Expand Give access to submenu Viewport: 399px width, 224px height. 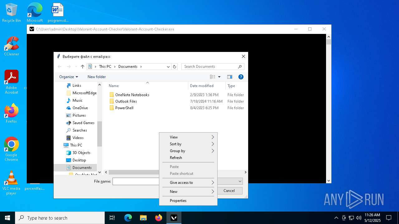[x=188, y=183]
